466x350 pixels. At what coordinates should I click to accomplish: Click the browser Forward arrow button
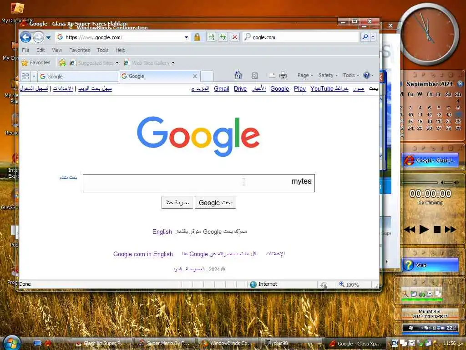tap(38, 37)
